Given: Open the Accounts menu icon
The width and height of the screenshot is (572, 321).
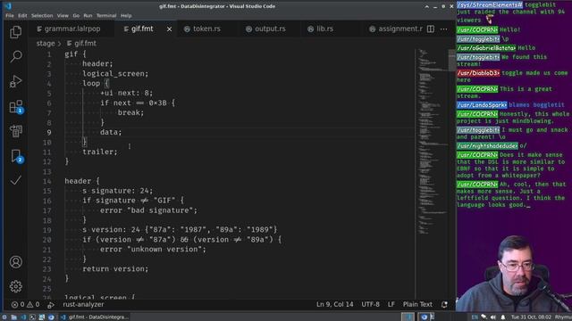Looking at the screenshot, I should tap(16, 262).
